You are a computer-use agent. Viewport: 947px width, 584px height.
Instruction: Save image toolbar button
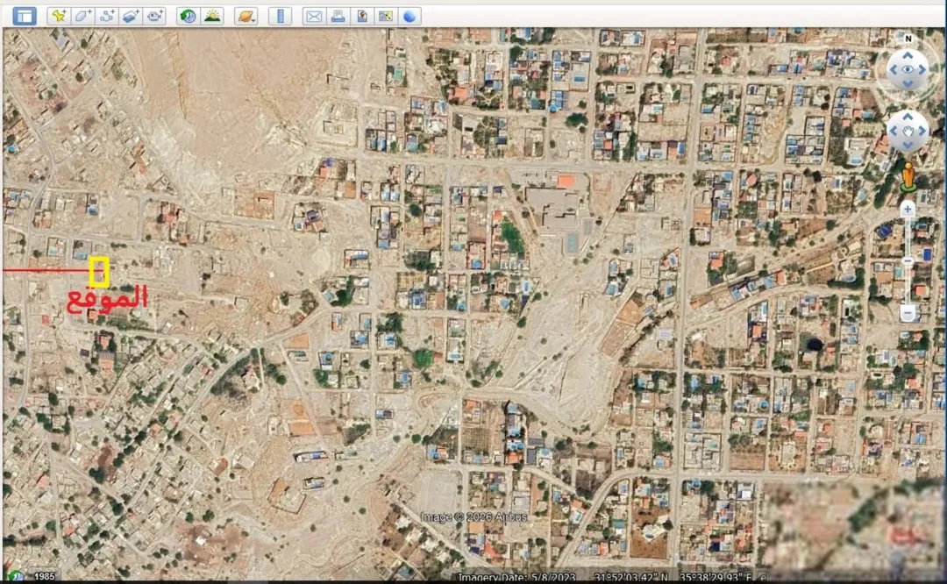coord(362,17)
